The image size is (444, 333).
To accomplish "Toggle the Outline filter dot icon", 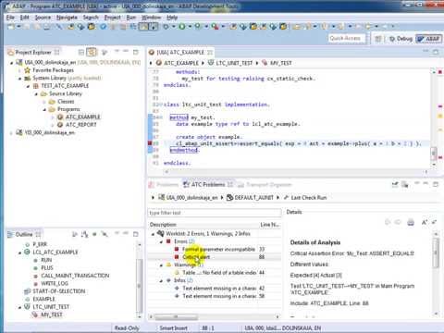I will pyautogui.click(x=94, y=234).
